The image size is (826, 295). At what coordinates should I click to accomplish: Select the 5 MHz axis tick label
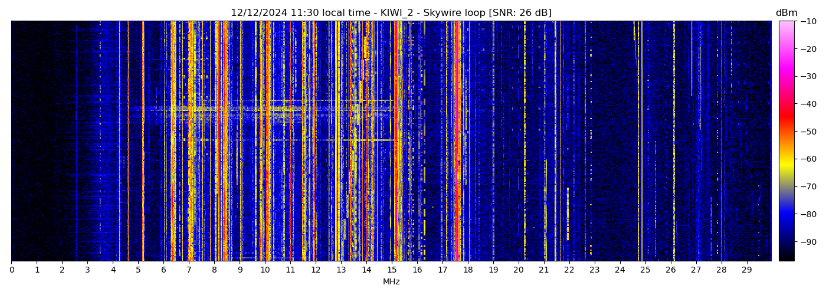(138, 270)
